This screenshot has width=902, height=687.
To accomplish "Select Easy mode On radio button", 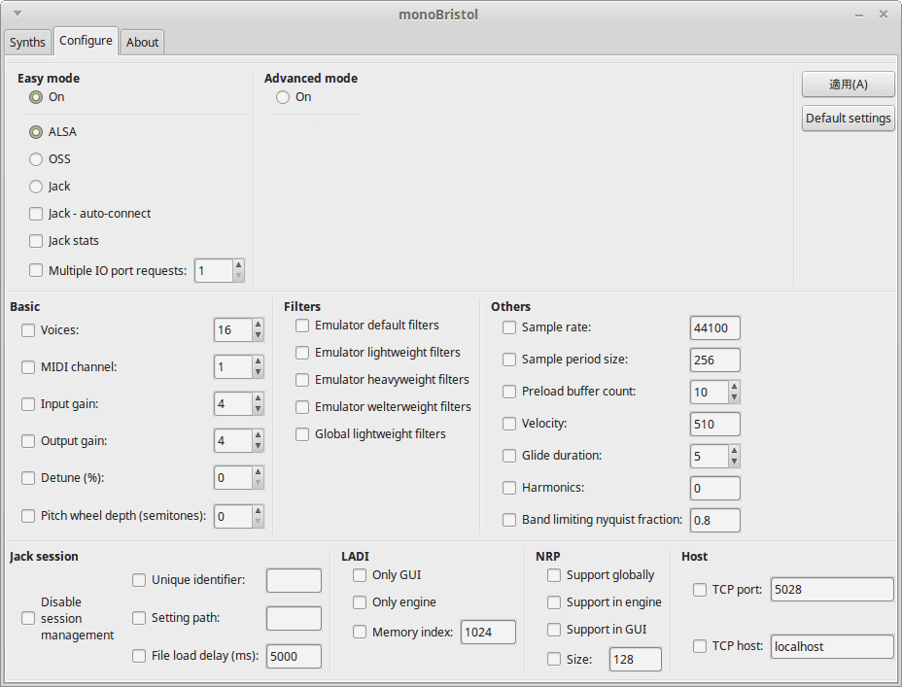I will pyautogui.click(x=36, y=97).
